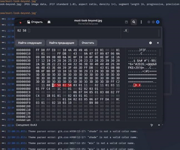Click the hex search field containing 02 58
The image size is (180, 150).
tap(68, 33)
